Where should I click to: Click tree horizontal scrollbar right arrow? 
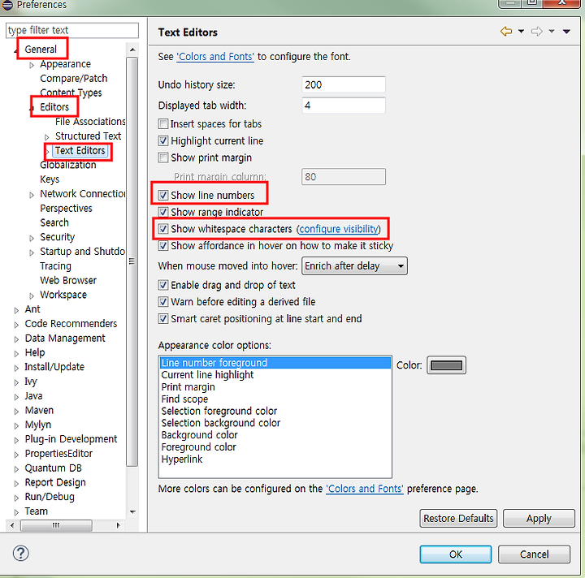click(119, 525)
